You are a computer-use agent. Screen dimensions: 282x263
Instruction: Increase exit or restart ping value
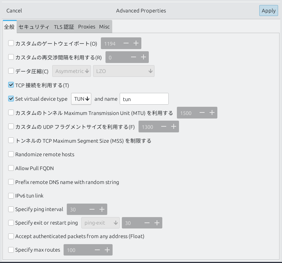tap(157, 223)
